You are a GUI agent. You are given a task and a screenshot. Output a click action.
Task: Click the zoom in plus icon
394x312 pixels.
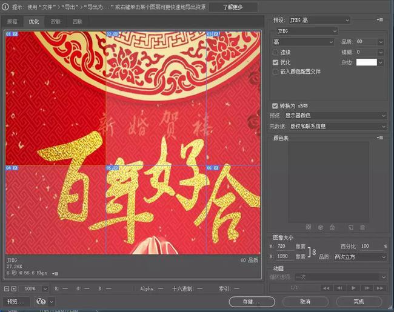14,288
